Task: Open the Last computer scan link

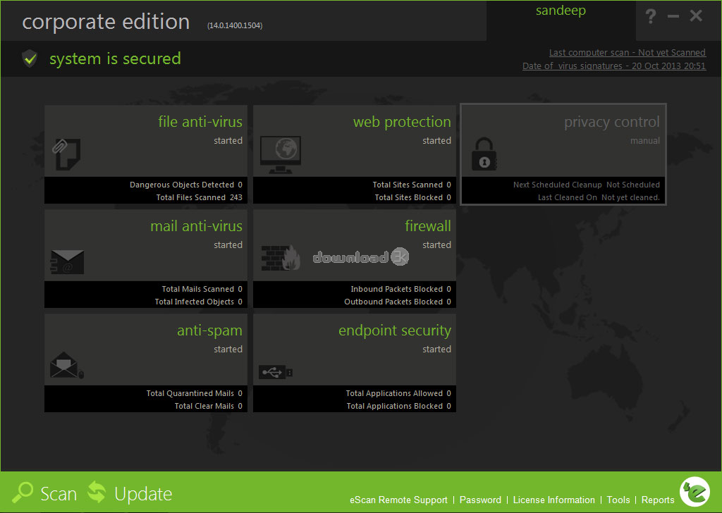Action: [627, 52]
